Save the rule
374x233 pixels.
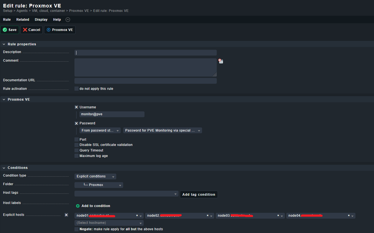(10, 30)
